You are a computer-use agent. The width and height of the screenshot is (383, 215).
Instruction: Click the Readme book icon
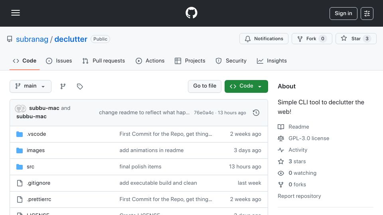[281, 127]
